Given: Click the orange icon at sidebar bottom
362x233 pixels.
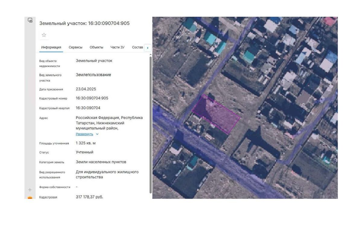Looking at the screenshot, I should pos(30,197).
